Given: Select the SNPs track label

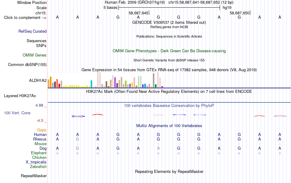Looking at the screenshot, I should tap(41, 46).
